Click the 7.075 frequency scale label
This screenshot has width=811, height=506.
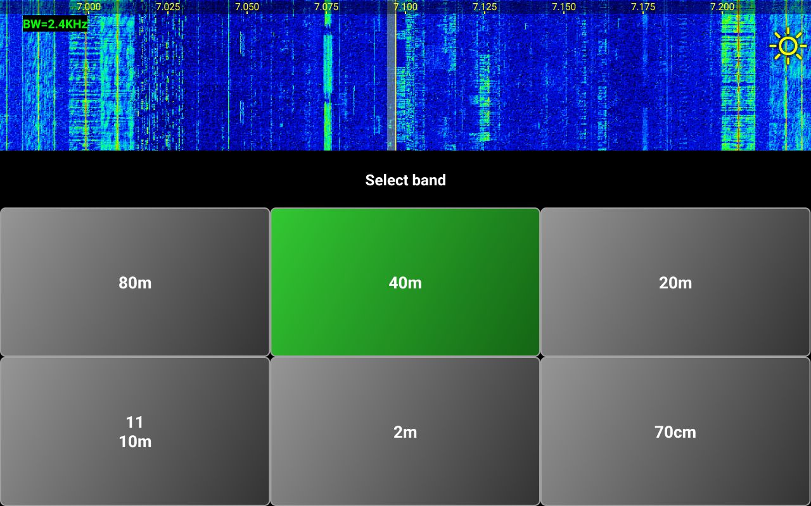(x=326, y=7)
